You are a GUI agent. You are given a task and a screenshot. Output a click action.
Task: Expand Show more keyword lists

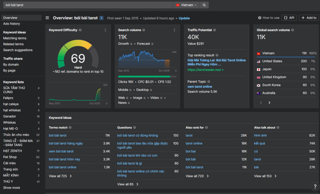(x=11, y=188)
